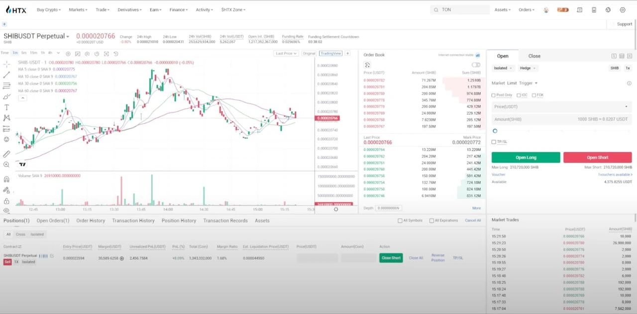Screen dimensions: 637x314
Task: Switch chart to the Original view
Action: click(x=309, y=53)
